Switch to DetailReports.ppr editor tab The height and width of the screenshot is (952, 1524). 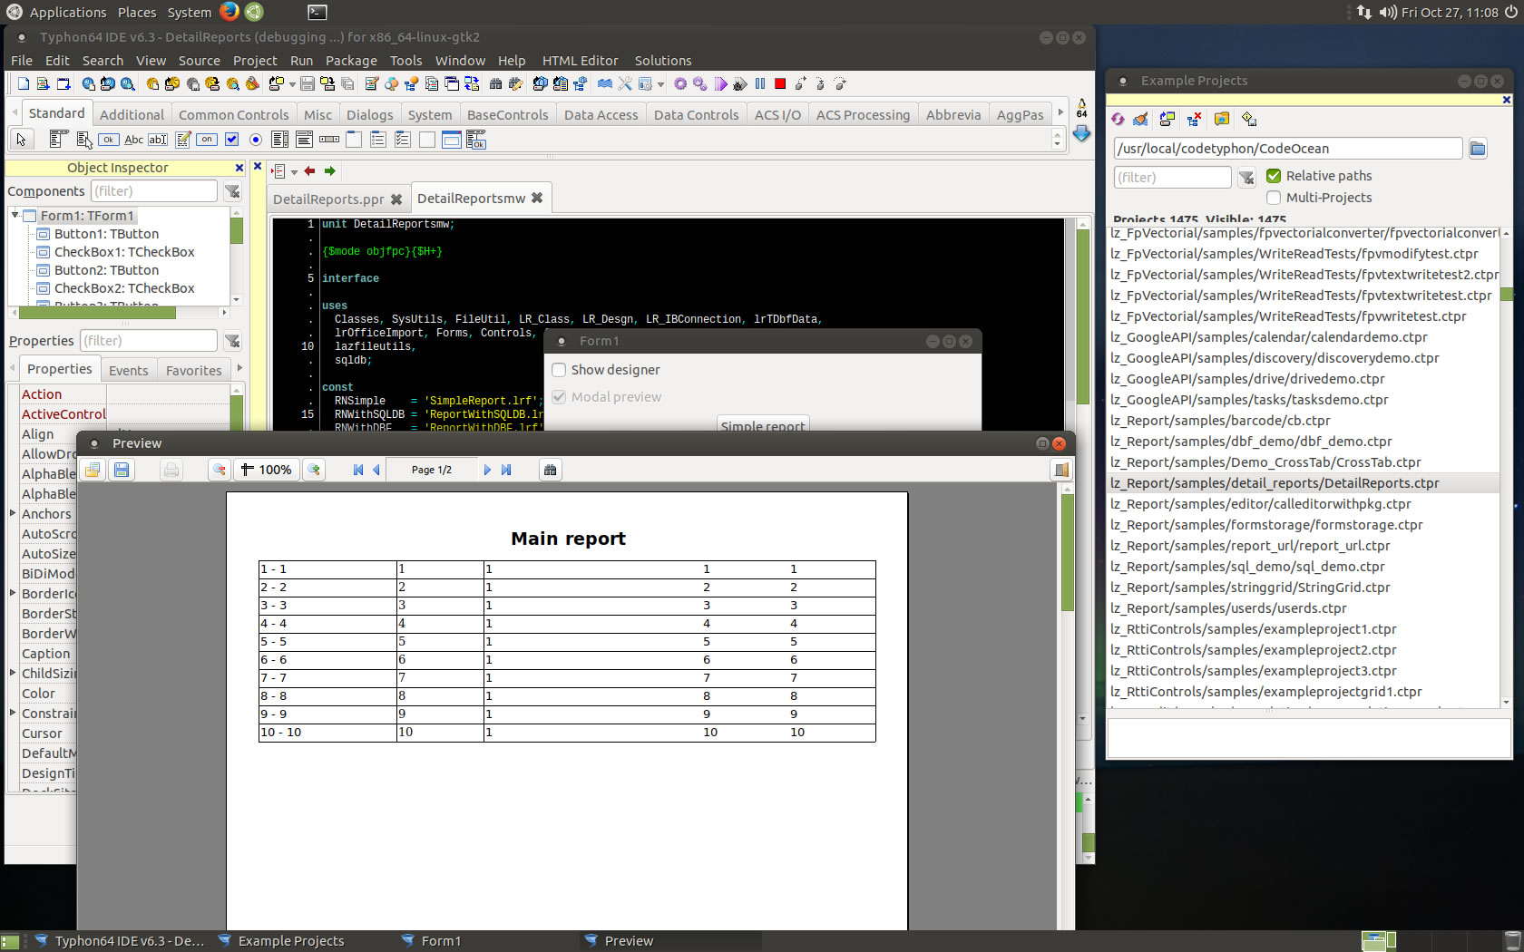tap(337, 199)
